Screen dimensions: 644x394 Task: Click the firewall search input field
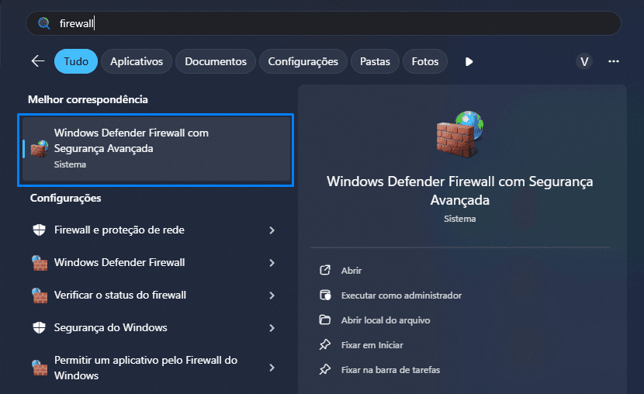[324, 23]
